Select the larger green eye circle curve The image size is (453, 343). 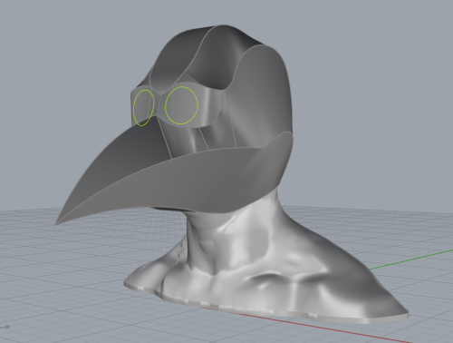(x=182, y=87)
